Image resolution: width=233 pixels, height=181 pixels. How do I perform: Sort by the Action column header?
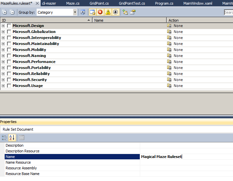click(200, 20)
